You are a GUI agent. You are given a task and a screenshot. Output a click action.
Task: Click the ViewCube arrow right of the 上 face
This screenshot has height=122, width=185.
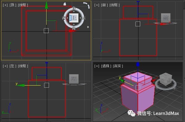tap(80, 18)
